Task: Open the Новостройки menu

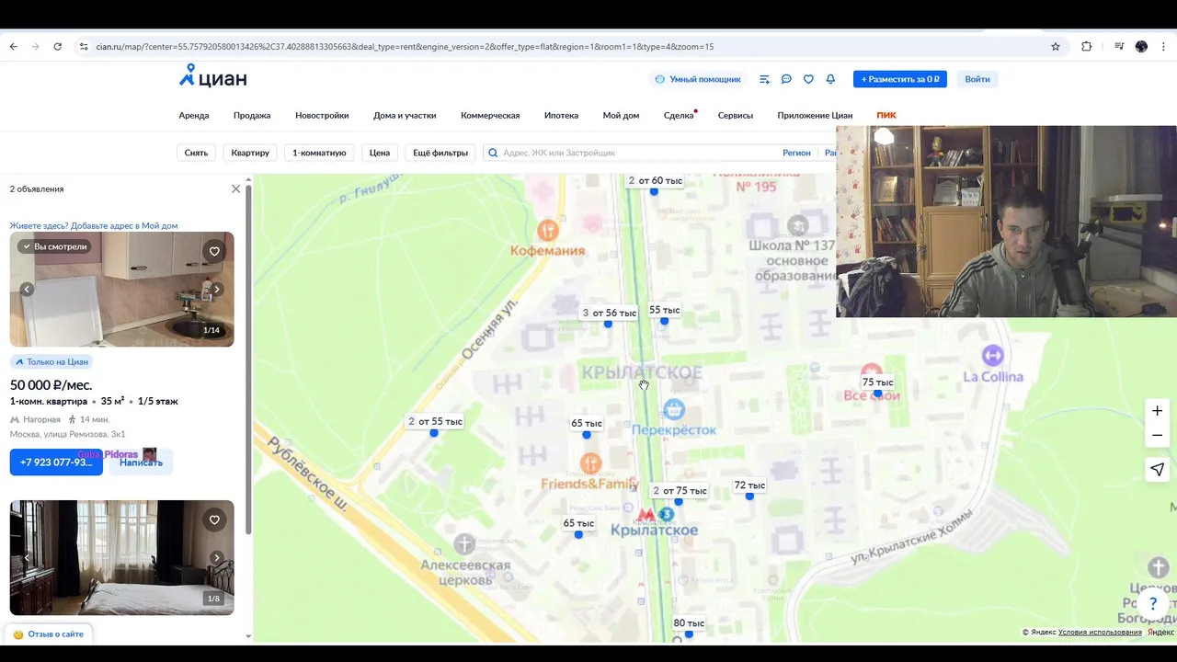Action: click(322, 115)
